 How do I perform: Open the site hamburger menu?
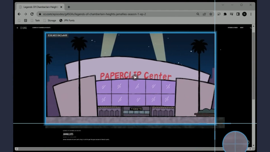[x=17, y=28]
